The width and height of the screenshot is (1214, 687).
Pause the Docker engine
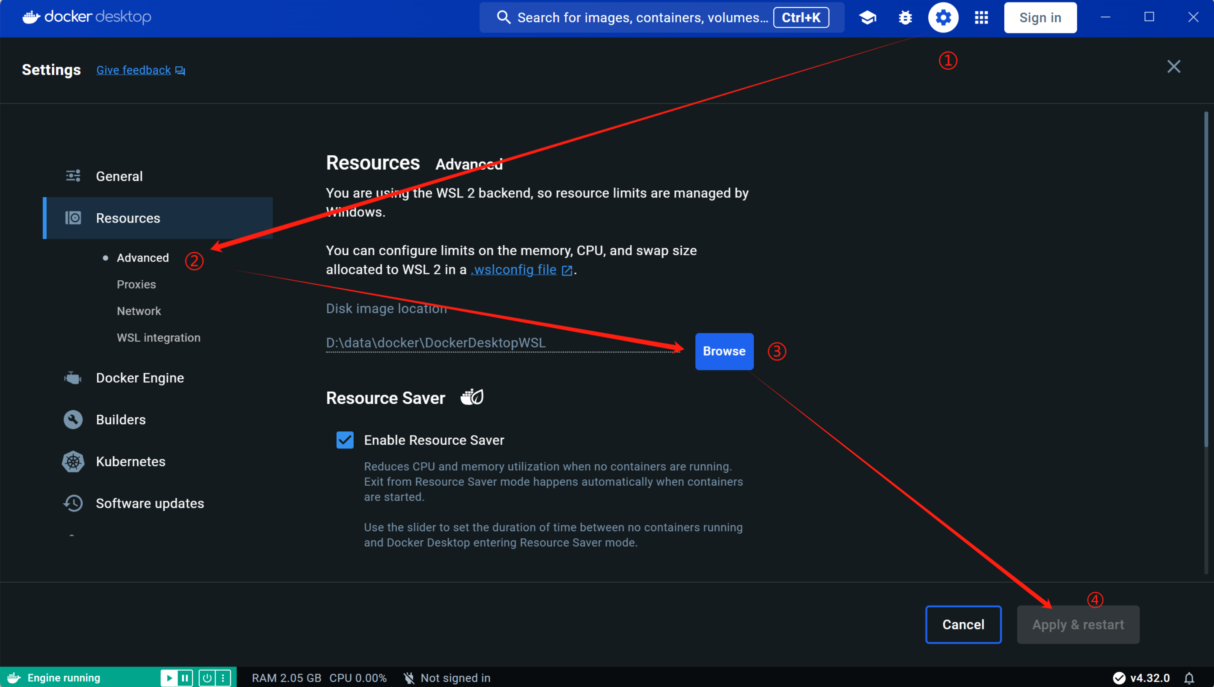coord(185,678)
